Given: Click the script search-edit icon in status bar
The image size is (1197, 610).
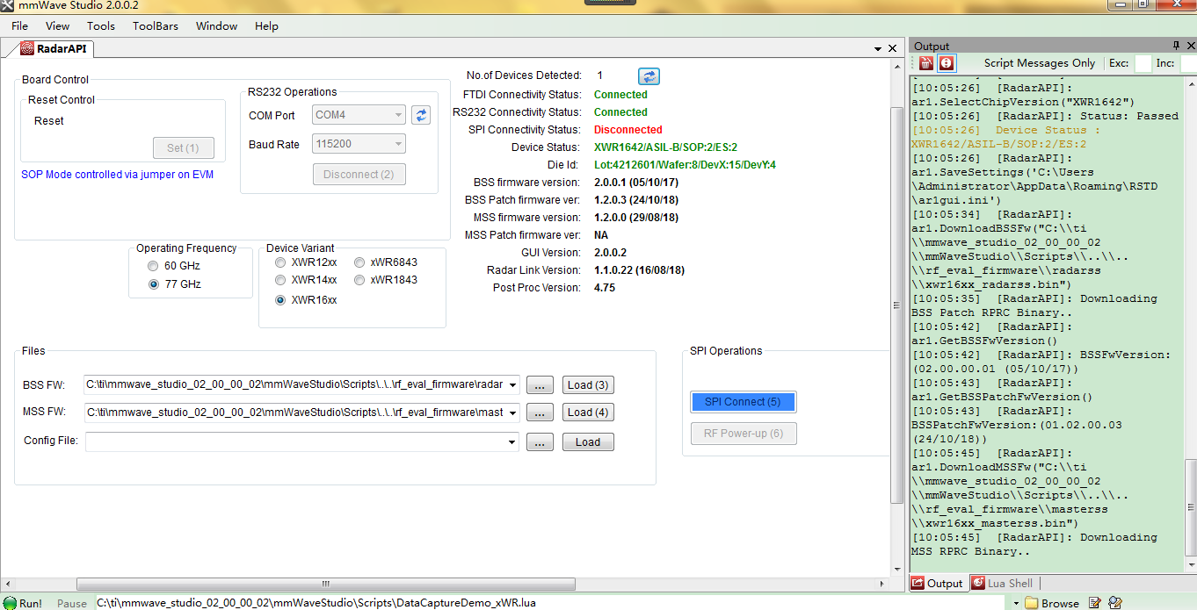Looking at the screenshot, I should pos(1114,603).
